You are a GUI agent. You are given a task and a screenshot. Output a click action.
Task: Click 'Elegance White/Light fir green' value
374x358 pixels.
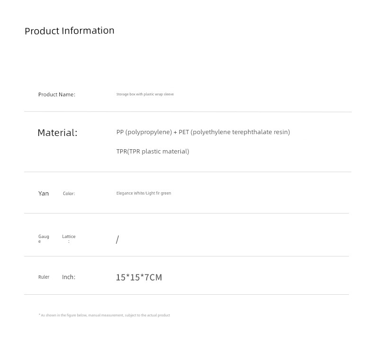[x=143, y=193]
